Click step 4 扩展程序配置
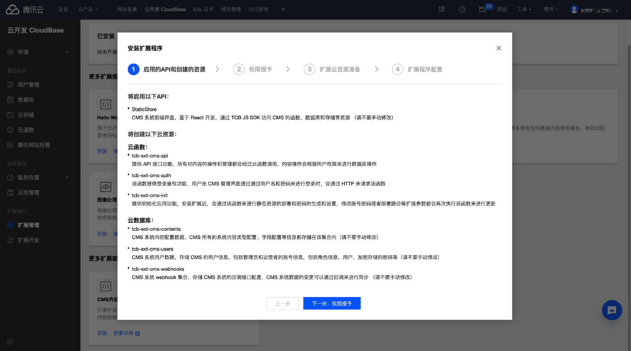631x351 pixels. (x=417, y=69)
